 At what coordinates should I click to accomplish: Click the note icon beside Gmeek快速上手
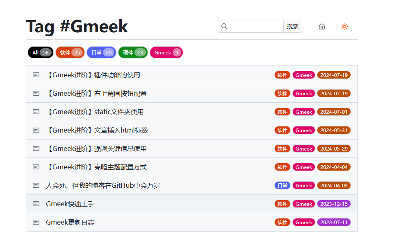click(x=36, y=203)
